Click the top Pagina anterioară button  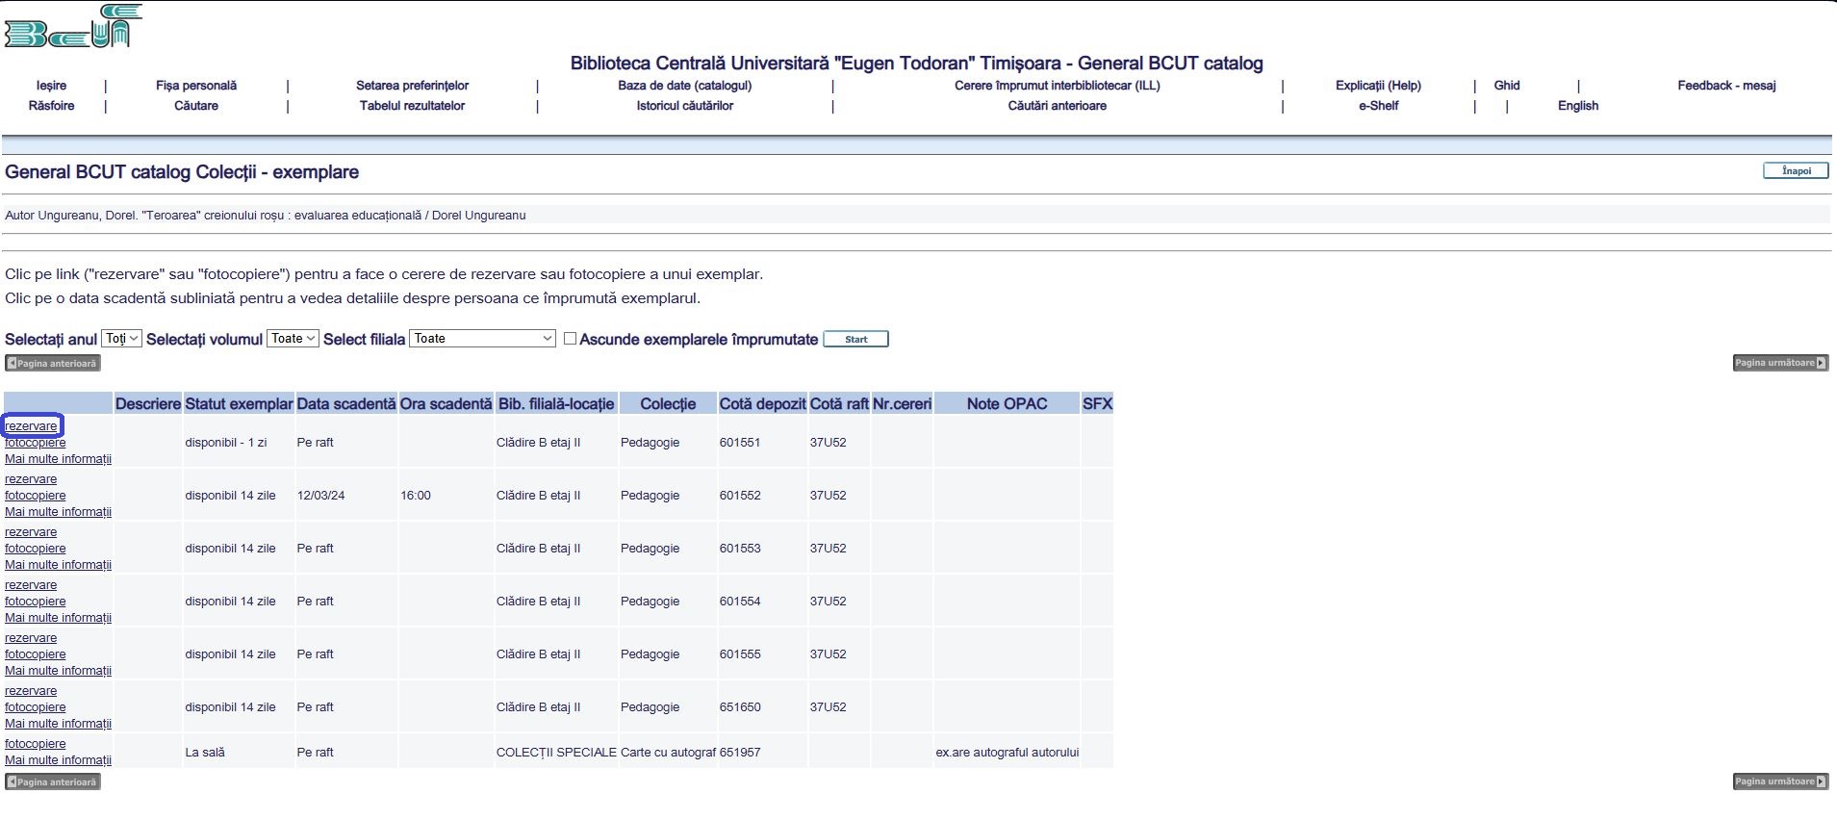pos(53,363)
